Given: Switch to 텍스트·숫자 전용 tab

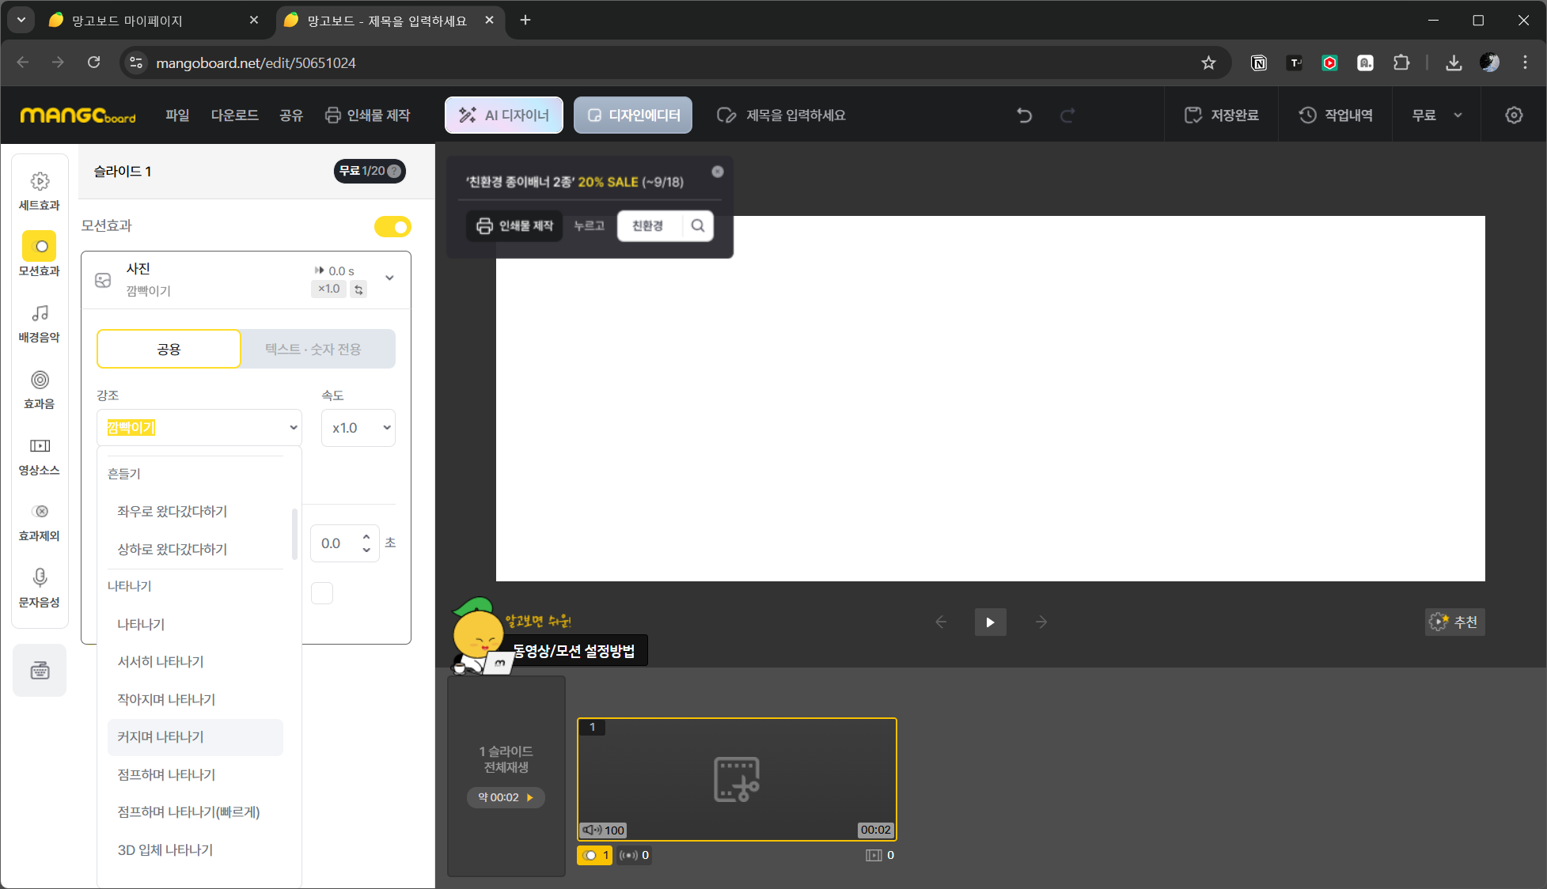Looking at the screenshot, I should [313, 349].
